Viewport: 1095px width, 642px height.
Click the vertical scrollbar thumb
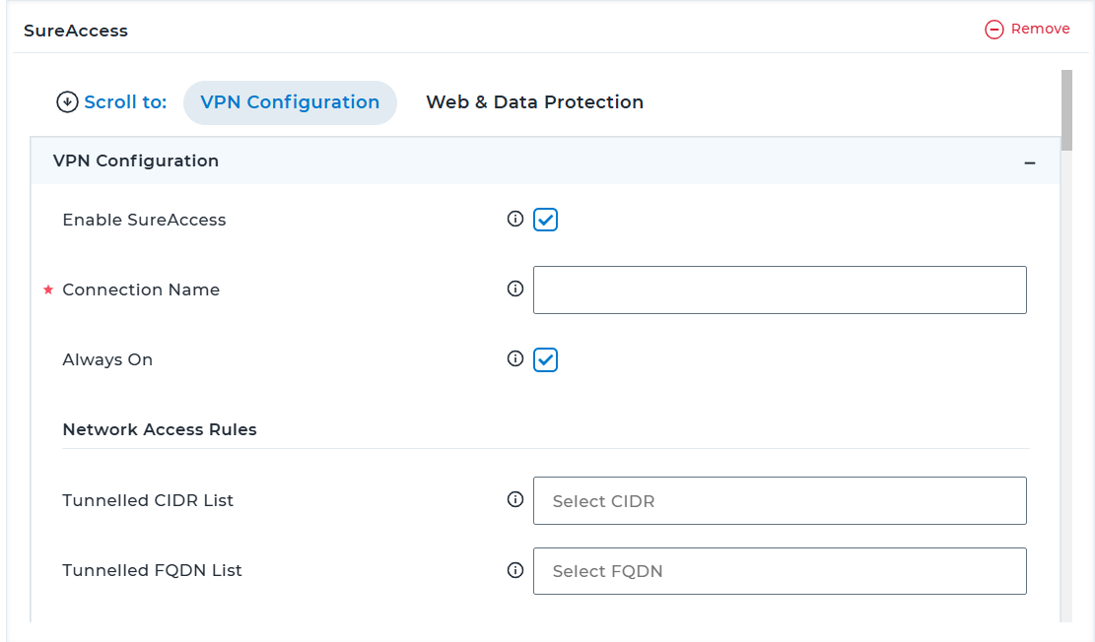[1066, 110]
